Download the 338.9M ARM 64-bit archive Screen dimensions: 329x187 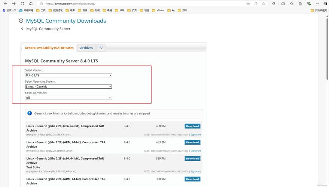192,179
